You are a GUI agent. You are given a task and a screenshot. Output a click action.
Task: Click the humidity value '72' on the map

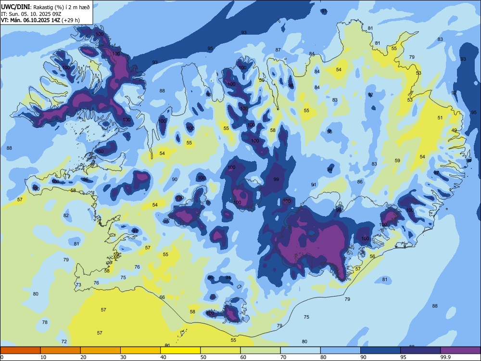click(x=64, y=341)
